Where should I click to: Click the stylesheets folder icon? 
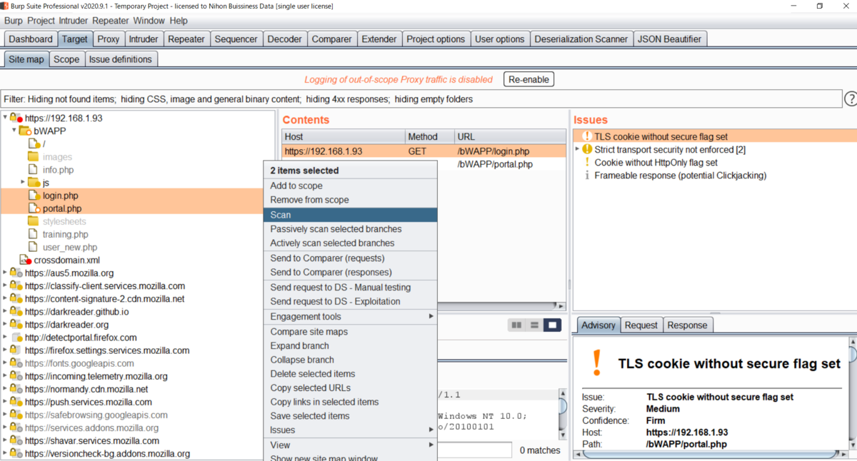click(x=34, y=221)
